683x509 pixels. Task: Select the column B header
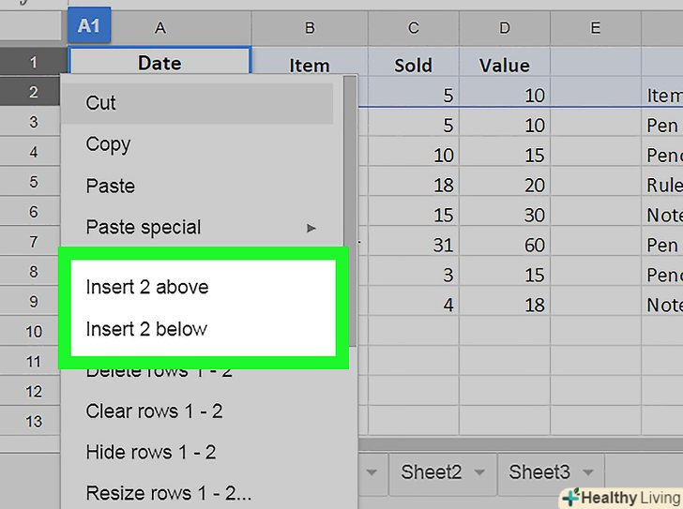(x=309, y=29)
